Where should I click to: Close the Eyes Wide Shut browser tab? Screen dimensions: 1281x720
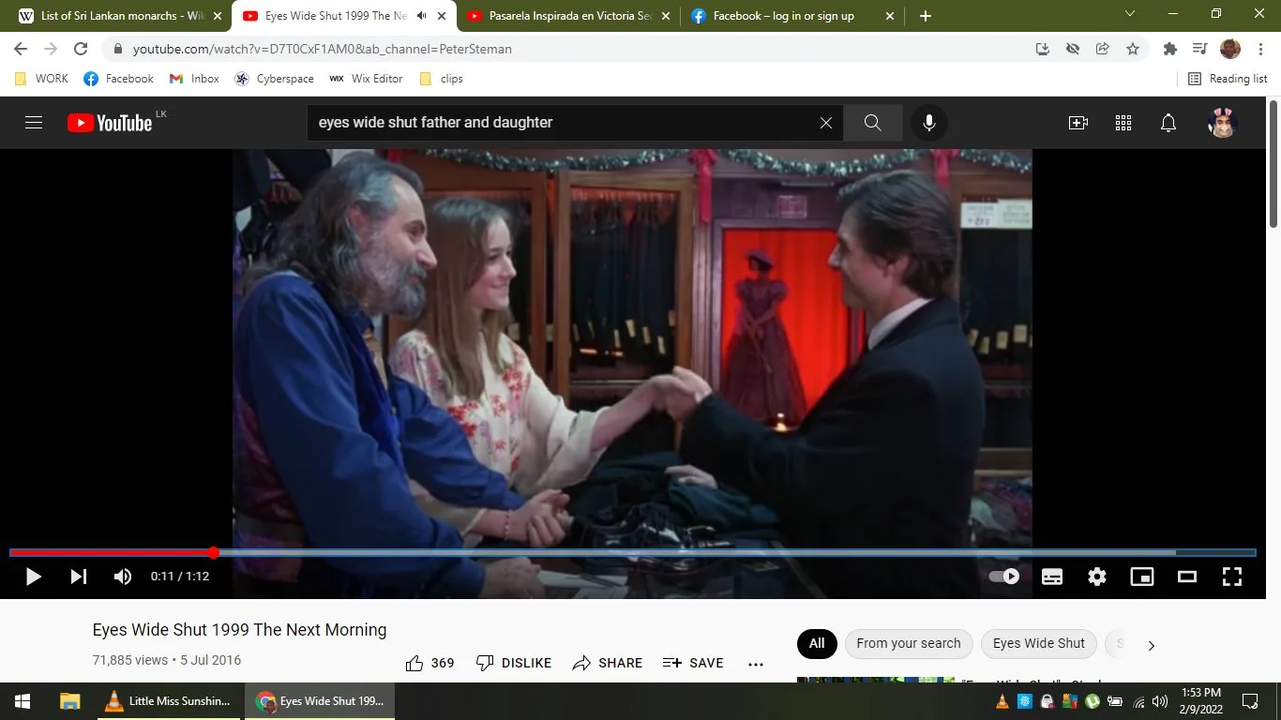442,16
